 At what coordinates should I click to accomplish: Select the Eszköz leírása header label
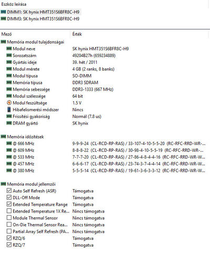tap(14, 4)
